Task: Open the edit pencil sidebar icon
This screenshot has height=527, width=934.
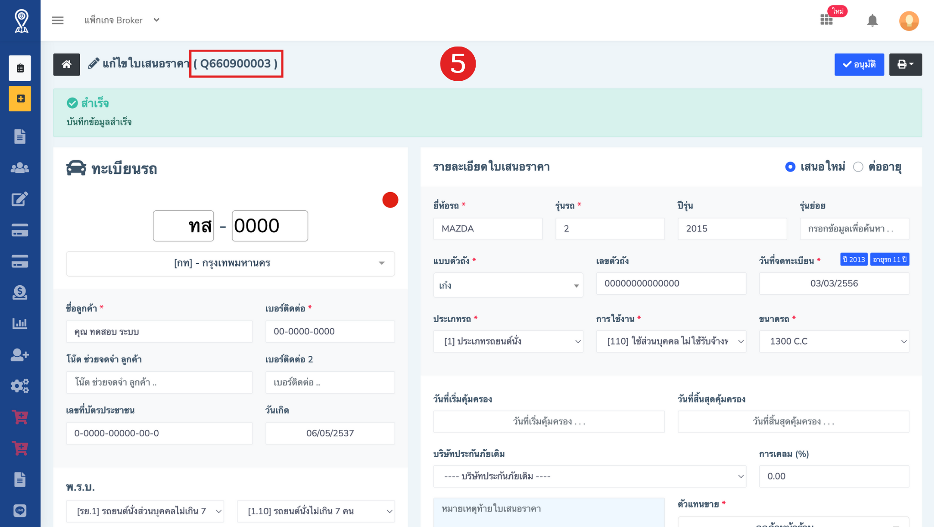Action: [x=20, y=199]
